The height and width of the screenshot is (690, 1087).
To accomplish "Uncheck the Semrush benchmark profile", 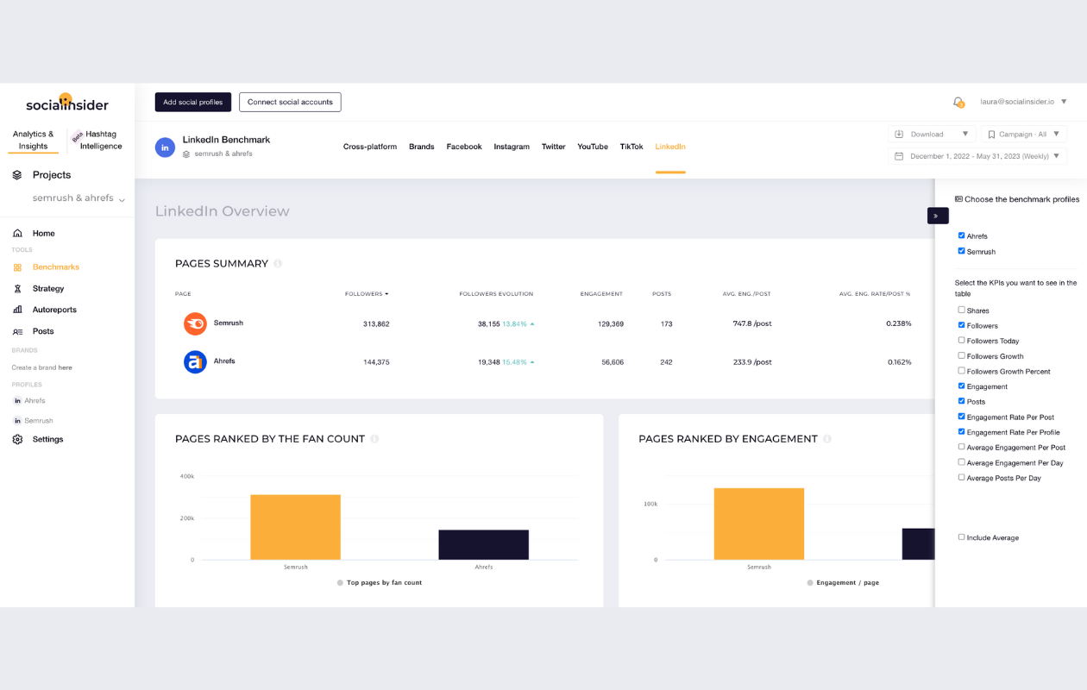I will (x=961, y=251).
